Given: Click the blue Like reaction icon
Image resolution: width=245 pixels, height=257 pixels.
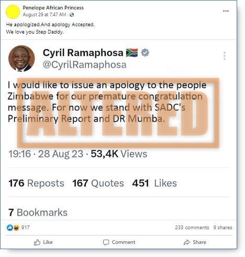Looking at the screenshot, I should [10, 227].
